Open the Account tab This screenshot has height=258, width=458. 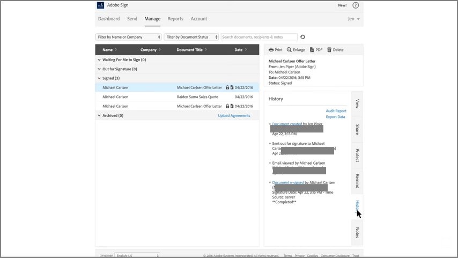198,19
